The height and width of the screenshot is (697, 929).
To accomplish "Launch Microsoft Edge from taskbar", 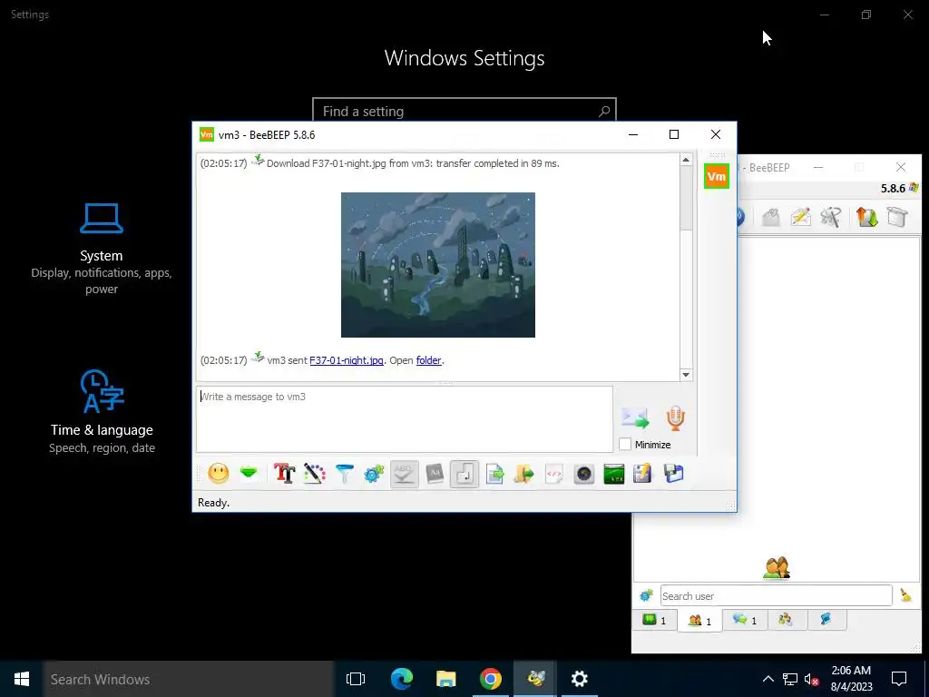I will (x=401, y=679).
